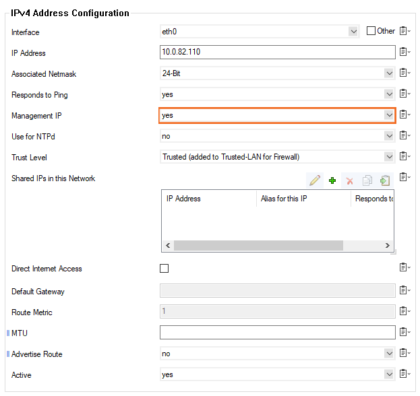Click the Alias for this IP column header

point(303,199)
